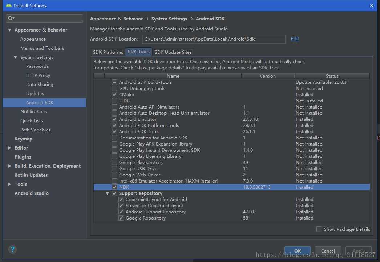Open Appearance settings page
The image size is (380, 262).
[x=33, y=39]
